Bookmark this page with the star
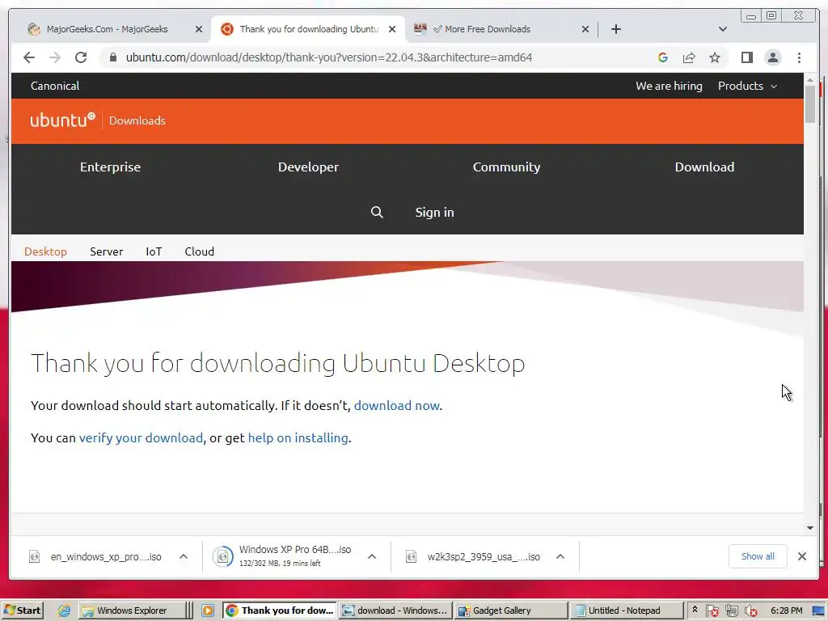Screen dimensions: 828x621 coord(715,57)
